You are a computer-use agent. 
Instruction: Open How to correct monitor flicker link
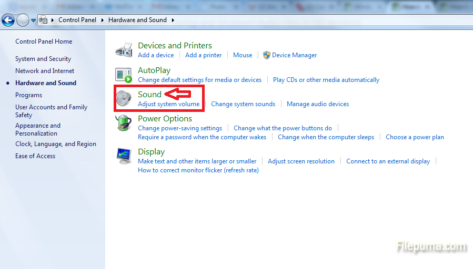coord(198,170)
